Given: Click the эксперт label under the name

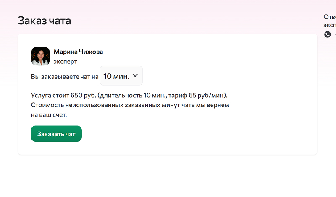Looking at the screenshot, I should pos(65,62).
